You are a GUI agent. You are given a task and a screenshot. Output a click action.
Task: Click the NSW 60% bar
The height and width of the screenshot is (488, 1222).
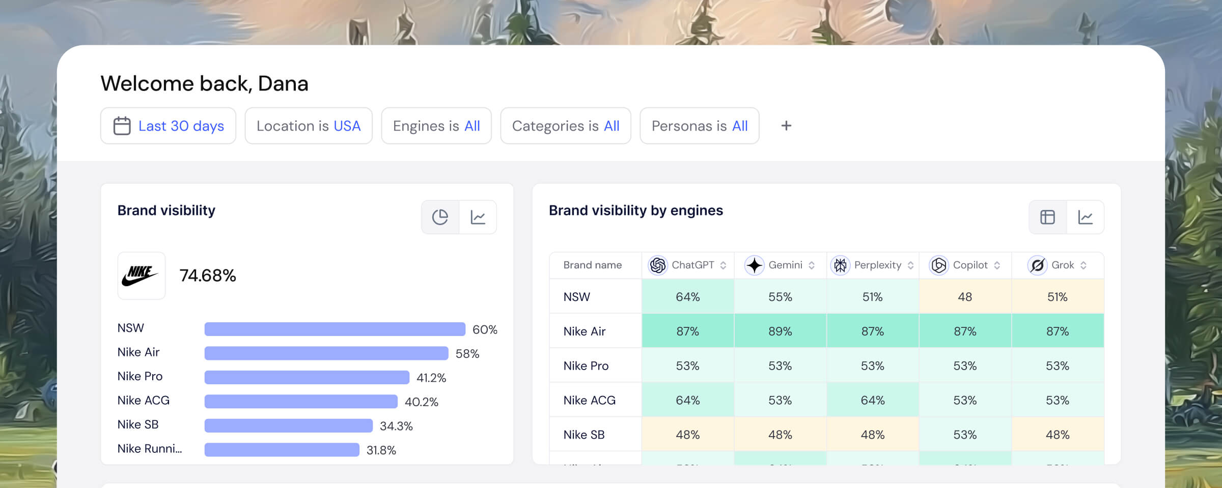335,329
